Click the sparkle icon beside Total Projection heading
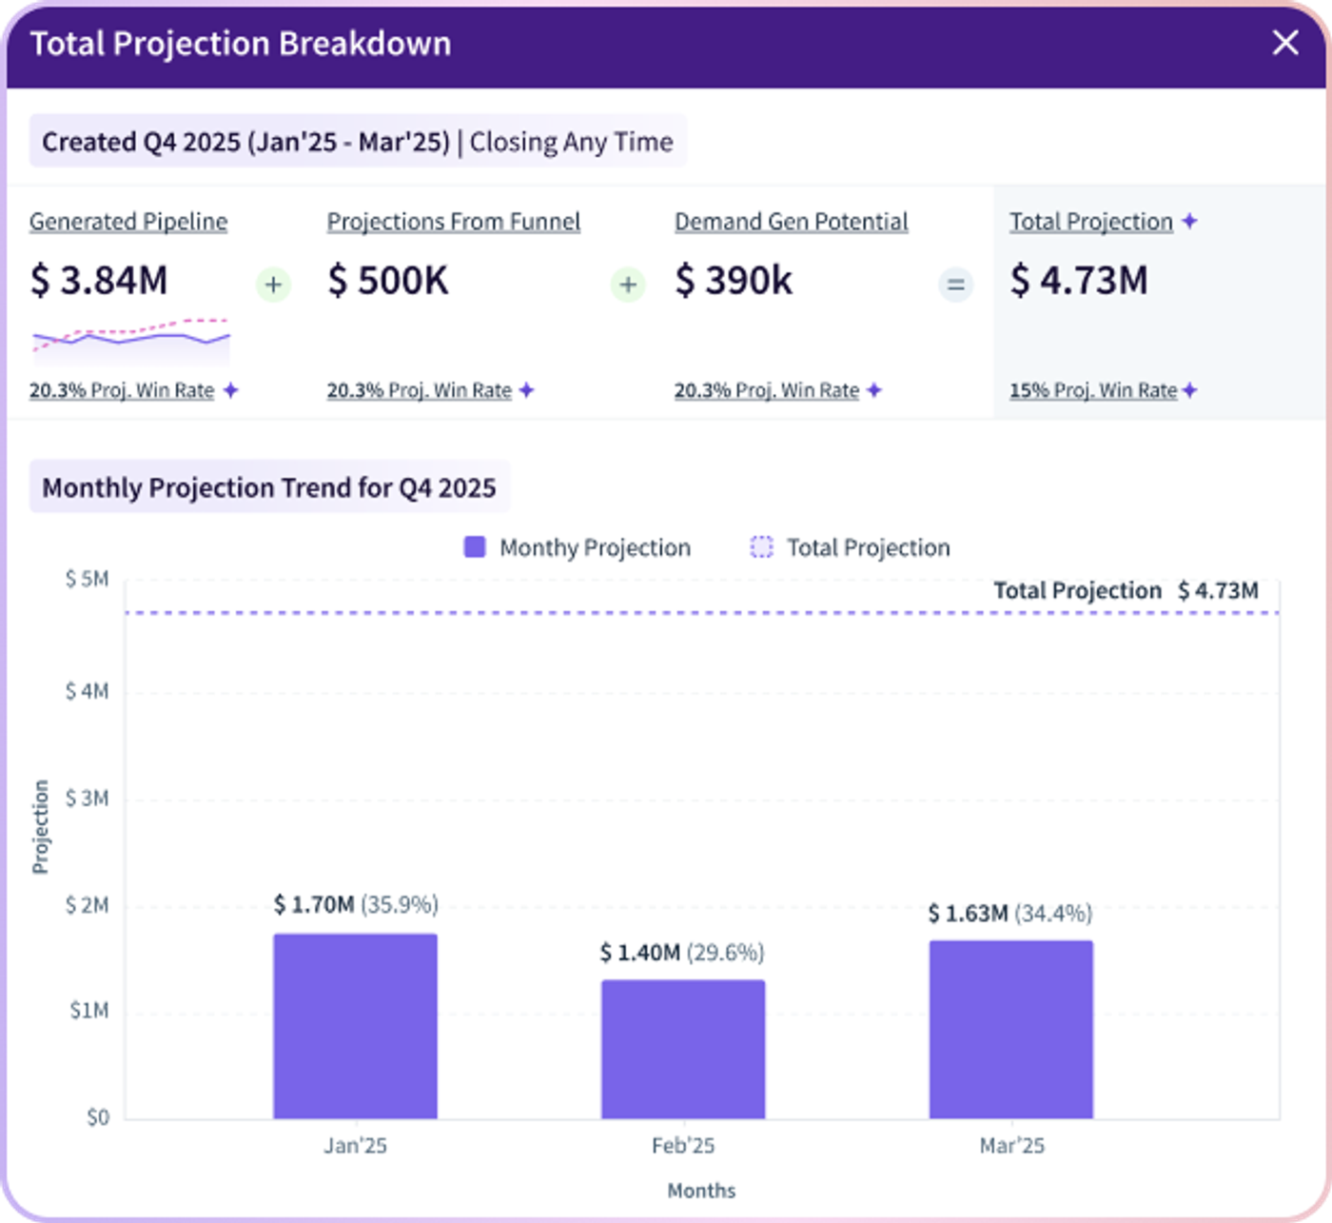 (1189, 221)
